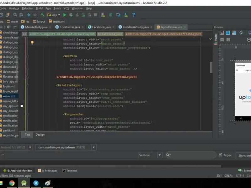Click the logcat search field
The height and width of the screenshot is (188, 251).
pyautogui.click(x=192, y=155)
